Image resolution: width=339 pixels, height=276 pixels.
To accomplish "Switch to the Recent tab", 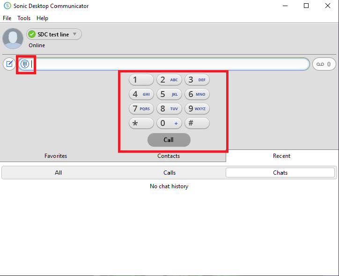I will coord(281,156).
